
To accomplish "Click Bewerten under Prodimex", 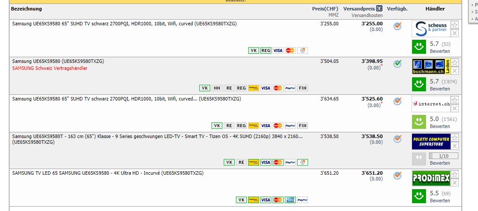I will click(440, 201).
